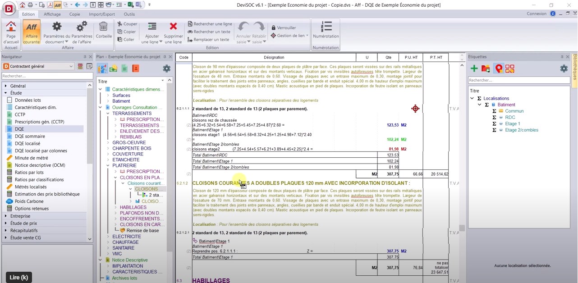Collapse the Batiment node in Etiquettes
578x283 pixels.
pos(480,105)
